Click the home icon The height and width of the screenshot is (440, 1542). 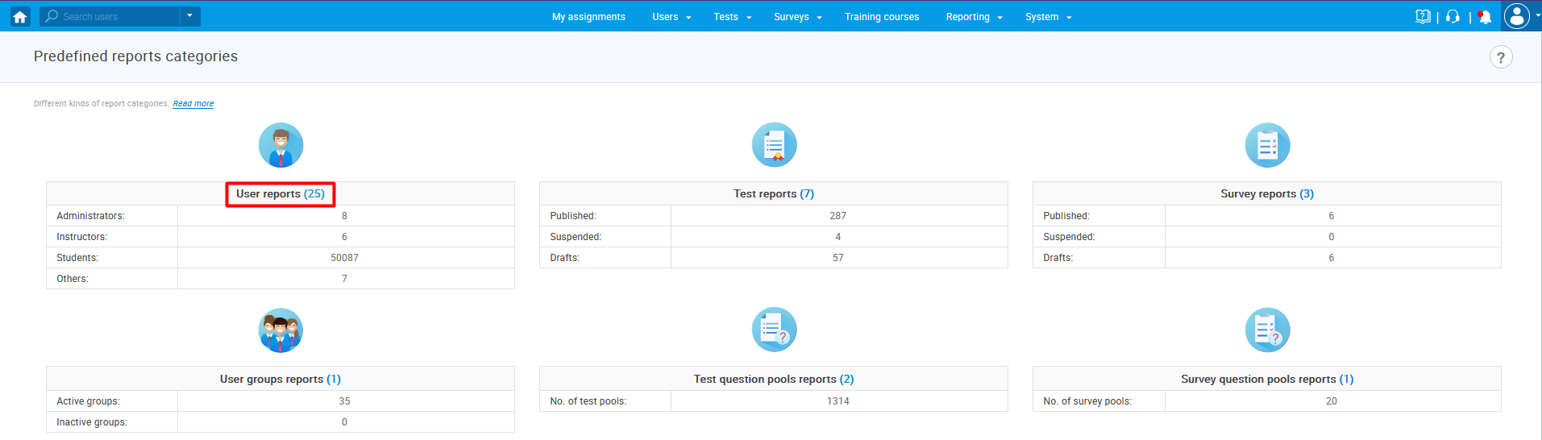click(20, 16)
